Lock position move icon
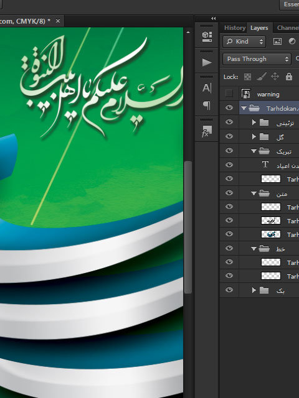Viewport: 299px width, 398px height. 275,76
